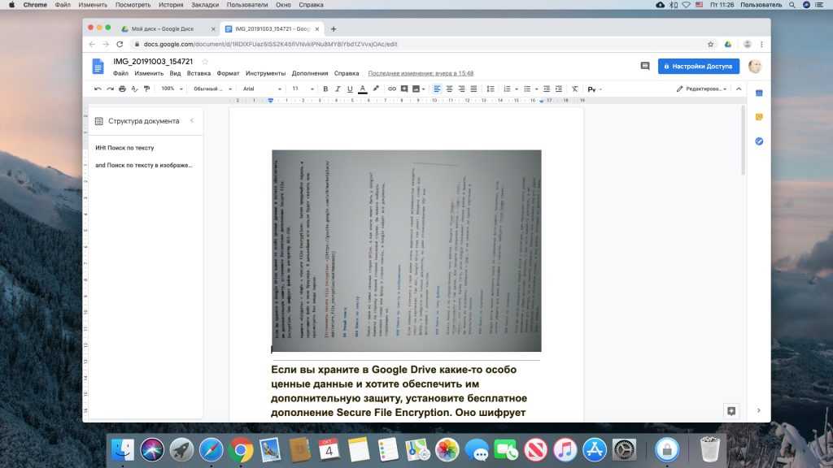Star the document IMG_20191003_154721
The height and width of the screenshot is (468, 833).
click(205, 62)
